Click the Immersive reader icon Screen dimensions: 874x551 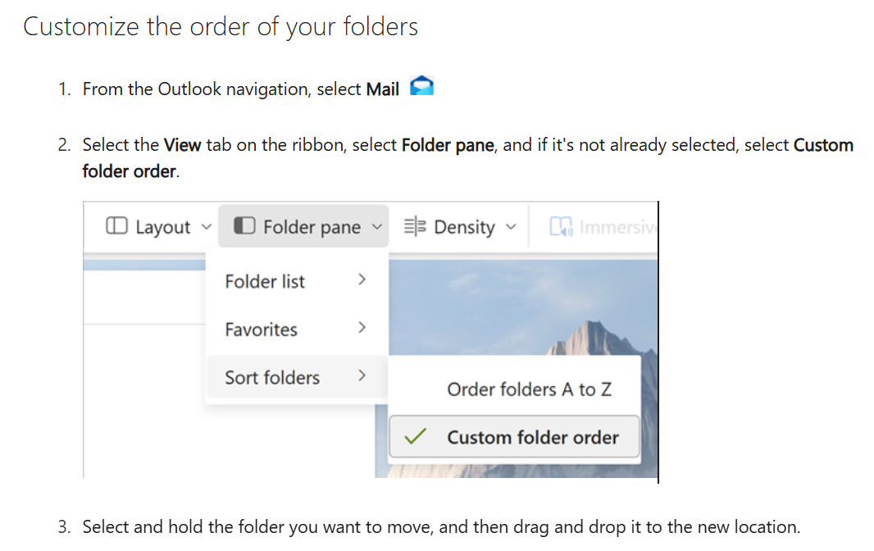click(561, 226)
